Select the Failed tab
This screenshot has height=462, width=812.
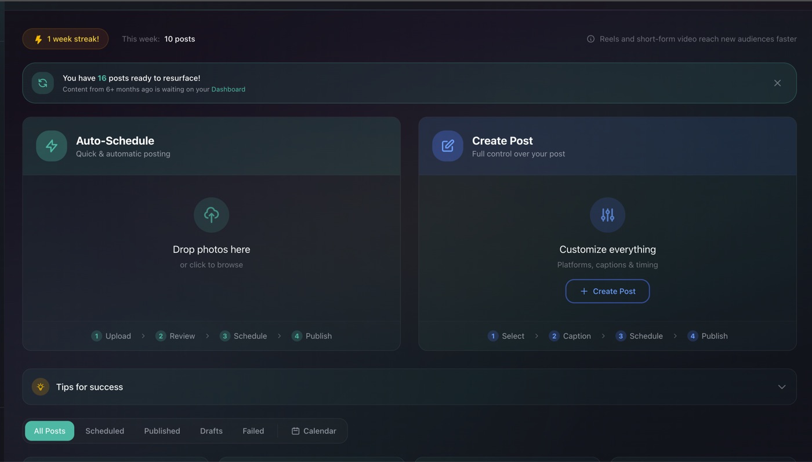(253, 431)
